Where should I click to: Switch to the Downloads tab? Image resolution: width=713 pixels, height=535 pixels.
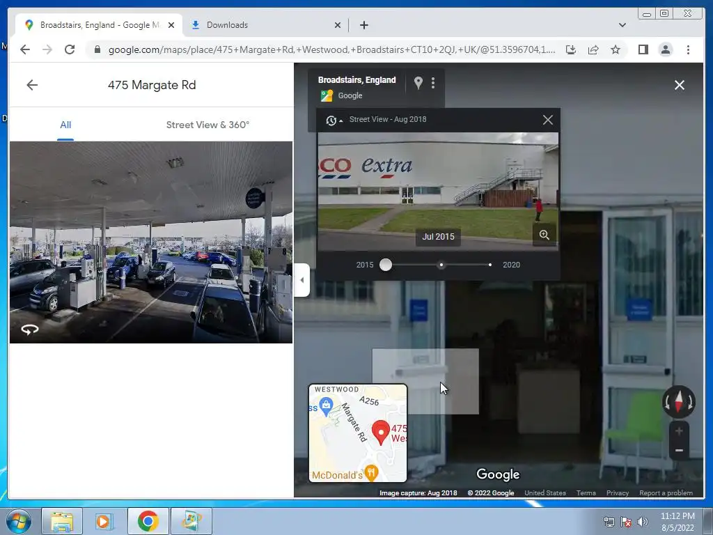point(266,25)
